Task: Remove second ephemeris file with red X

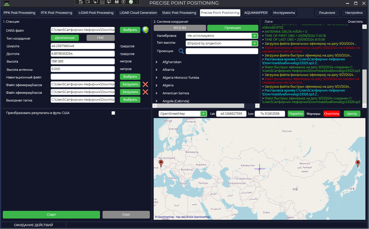Action: click(145, 92)
